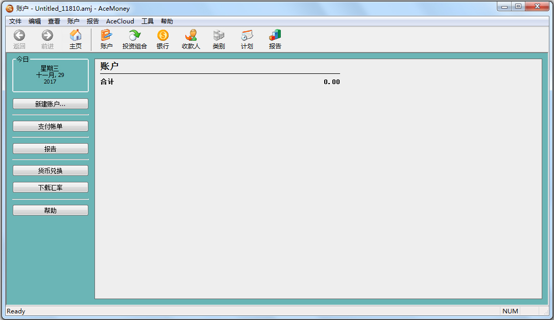The height and width of the screenshot is (320, 554).
Task: Click the NUM indicator in status bar
Action: click(510, 311)
